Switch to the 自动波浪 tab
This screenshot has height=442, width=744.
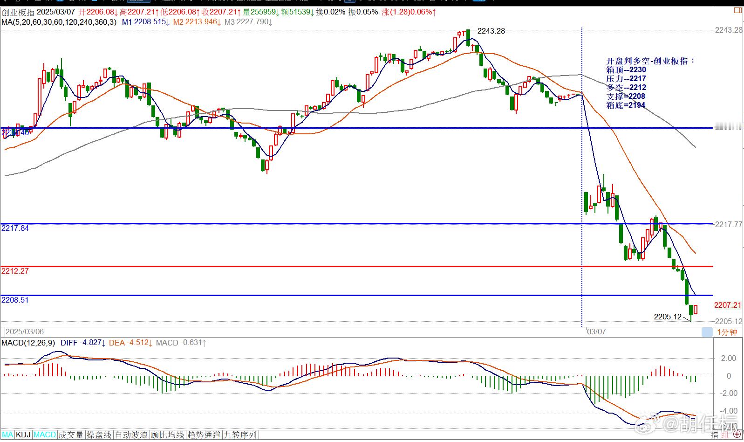pyautogui.click(x=132, y=435)
